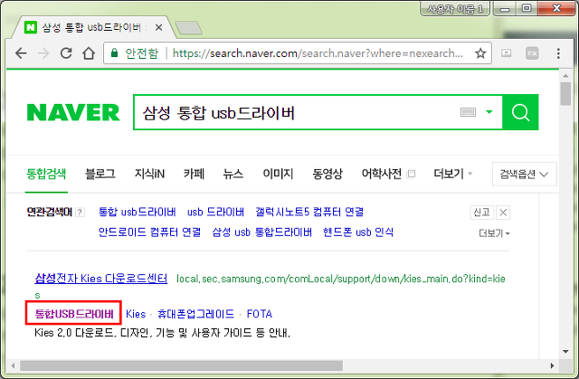Click related search 삼성 usb 통합드라이버
Viewport: 579px width, 379px height.
[x=261, y=232]
